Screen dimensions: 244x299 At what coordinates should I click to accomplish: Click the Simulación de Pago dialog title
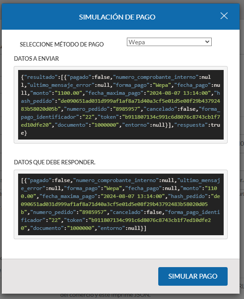click(x=117, y=17)
